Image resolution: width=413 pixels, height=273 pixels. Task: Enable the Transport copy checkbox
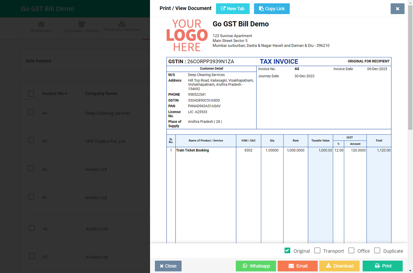tap(317, 251)
